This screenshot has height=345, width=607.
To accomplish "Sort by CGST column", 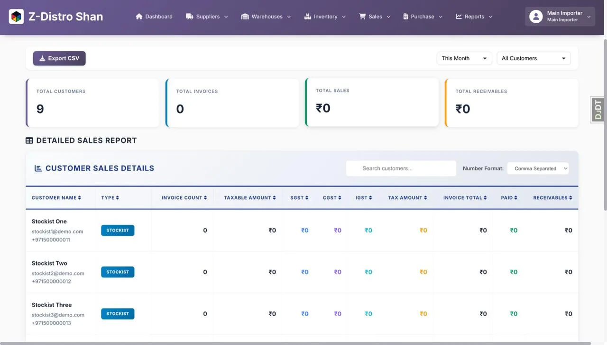I will click(332, 198).
